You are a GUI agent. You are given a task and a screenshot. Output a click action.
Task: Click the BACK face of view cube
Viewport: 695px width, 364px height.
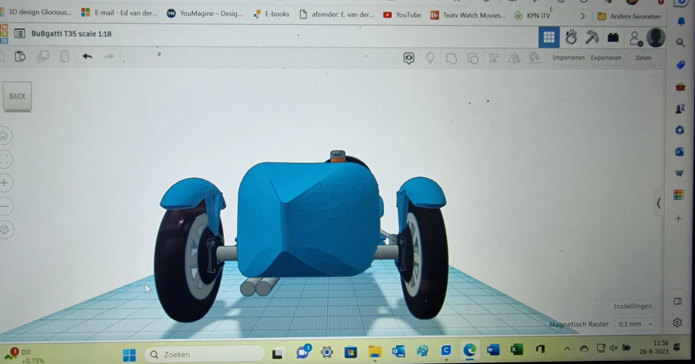tap(17, 96)
